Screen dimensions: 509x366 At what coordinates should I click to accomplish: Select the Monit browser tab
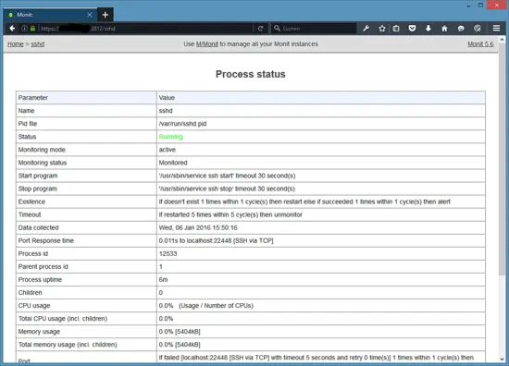pos(50,15)
